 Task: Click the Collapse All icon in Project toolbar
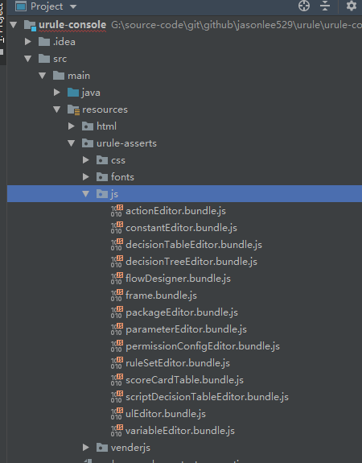click(325, 6)
